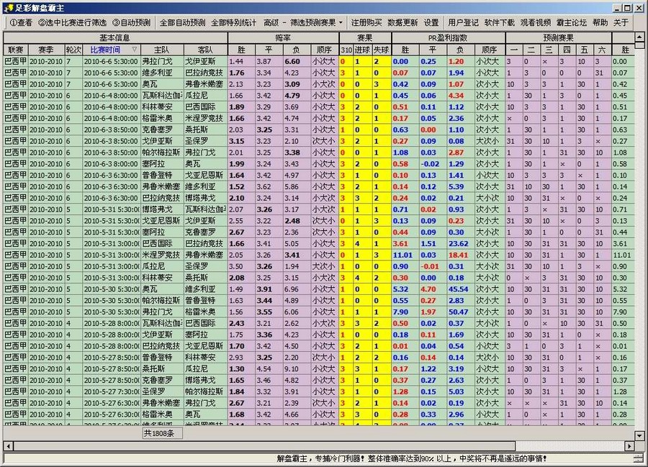Open 设置 menu item

431,23
